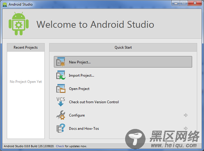Click the VCS checkout arrow icon
The width and height of the screenshot is (204, 151).
[x=61, y=102]
